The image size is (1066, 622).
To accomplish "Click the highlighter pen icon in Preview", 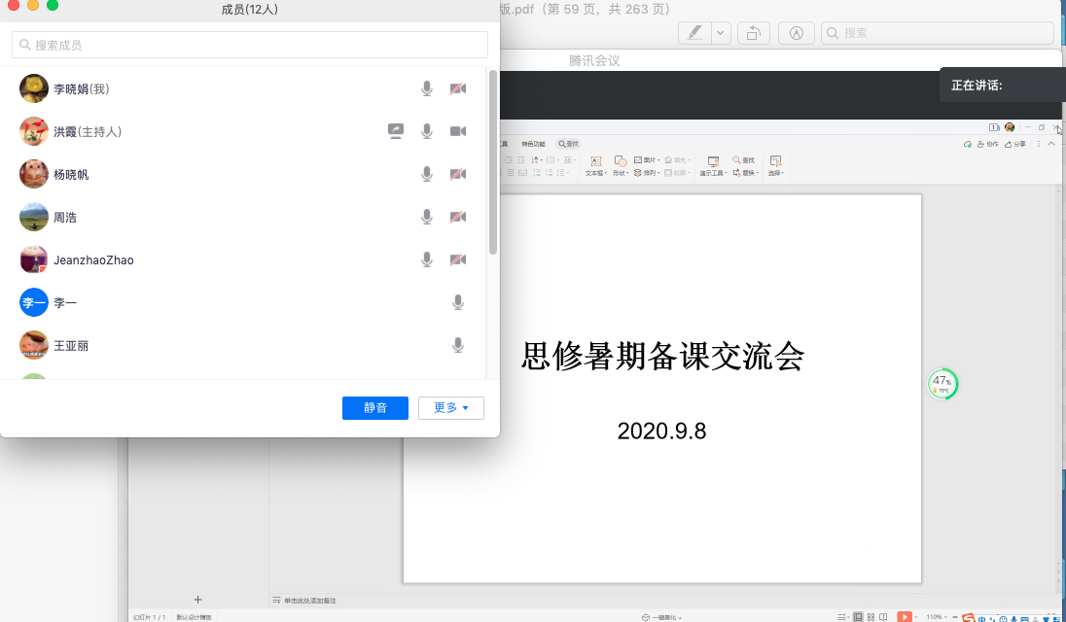I will (694, 33).
